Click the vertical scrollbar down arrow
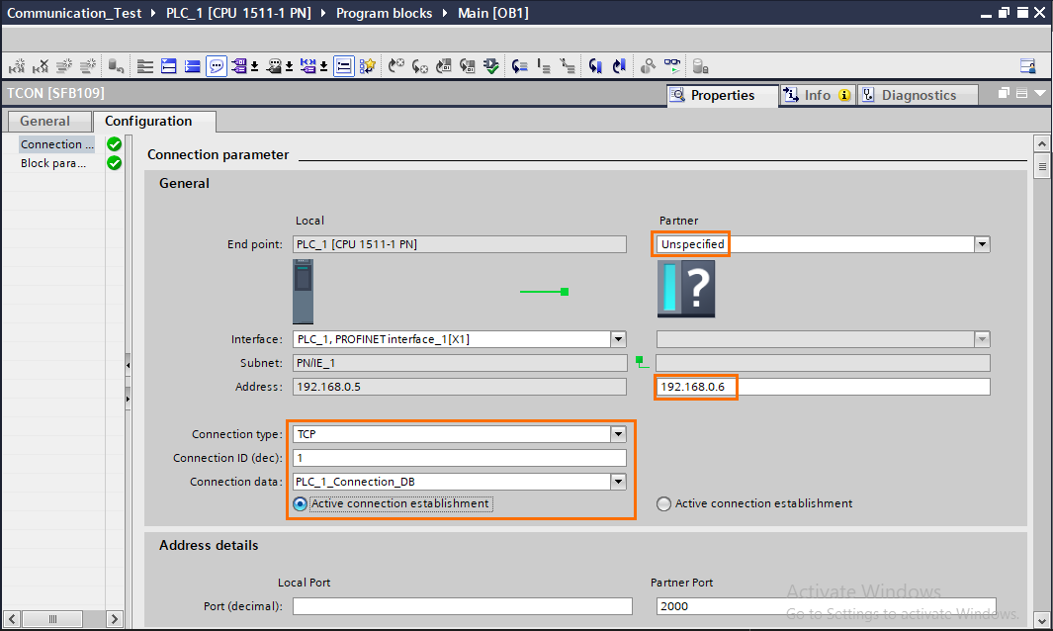Viewport: 1053px width, 631px height. click(1041, 619)
